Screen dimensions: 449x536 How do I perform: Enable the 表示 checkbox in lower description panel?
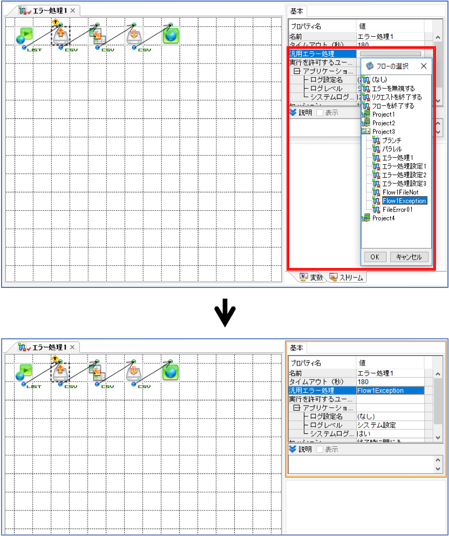(x=320, y=449)
